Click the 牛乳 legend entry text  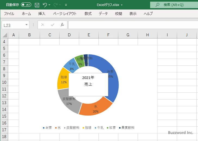(100, 128)
